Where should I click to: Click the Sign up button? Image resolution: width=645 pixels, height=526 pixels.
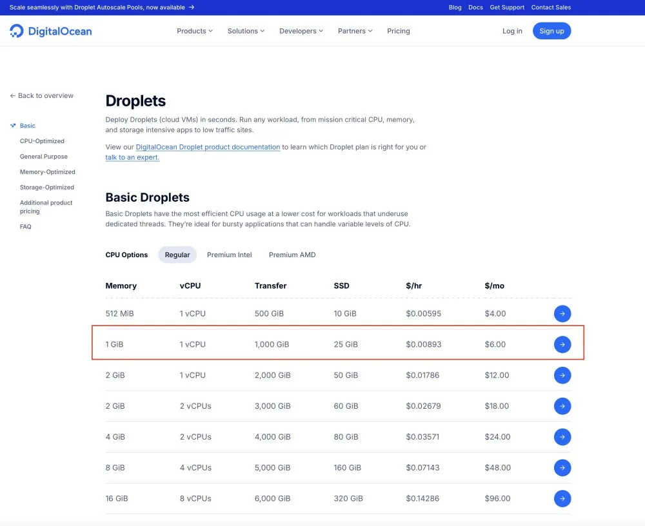[x=551, y=31]
